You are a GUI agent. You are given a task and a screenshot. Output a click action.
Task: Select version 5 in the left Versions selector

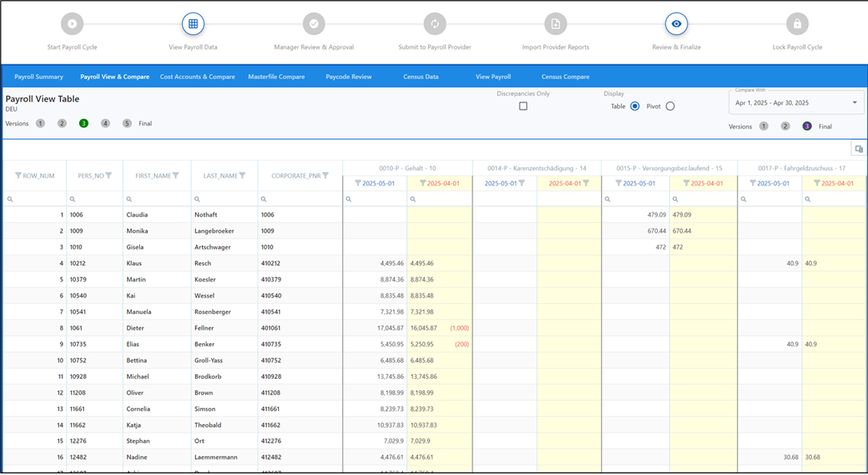(125, 123)
